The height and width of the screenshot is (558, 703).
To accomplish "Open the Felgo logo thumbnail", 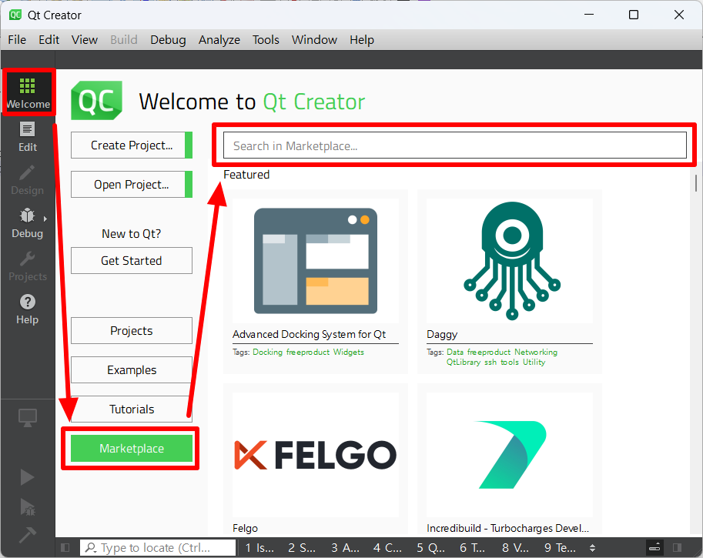I will click(315, 454).
